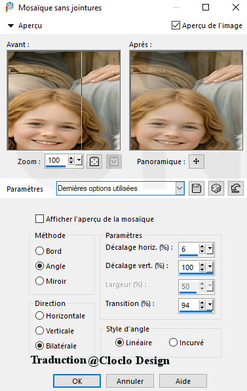
Task: Increase Zoom with the up arrow
Action: 71,158
